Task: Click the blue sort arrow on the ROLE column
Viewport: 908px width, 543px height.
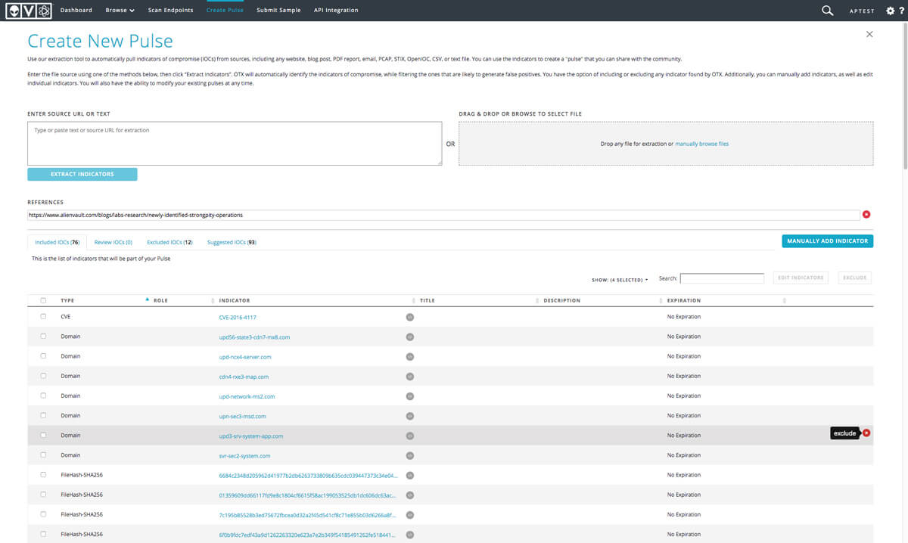Action: click(147, 299)
